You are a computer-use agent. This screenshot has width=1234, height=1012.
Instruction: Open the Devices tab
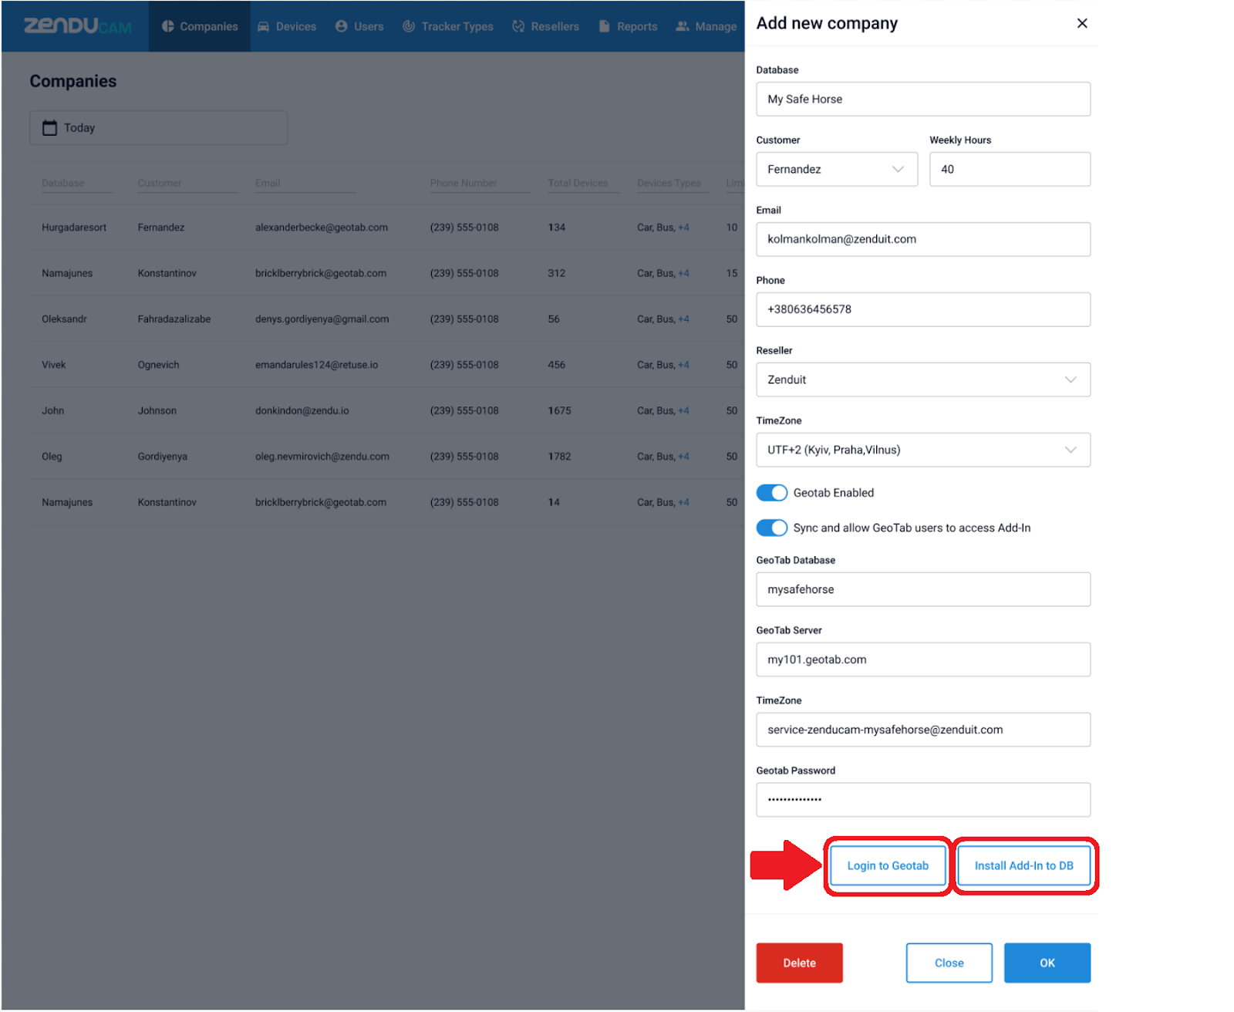(x=287, y=26)
